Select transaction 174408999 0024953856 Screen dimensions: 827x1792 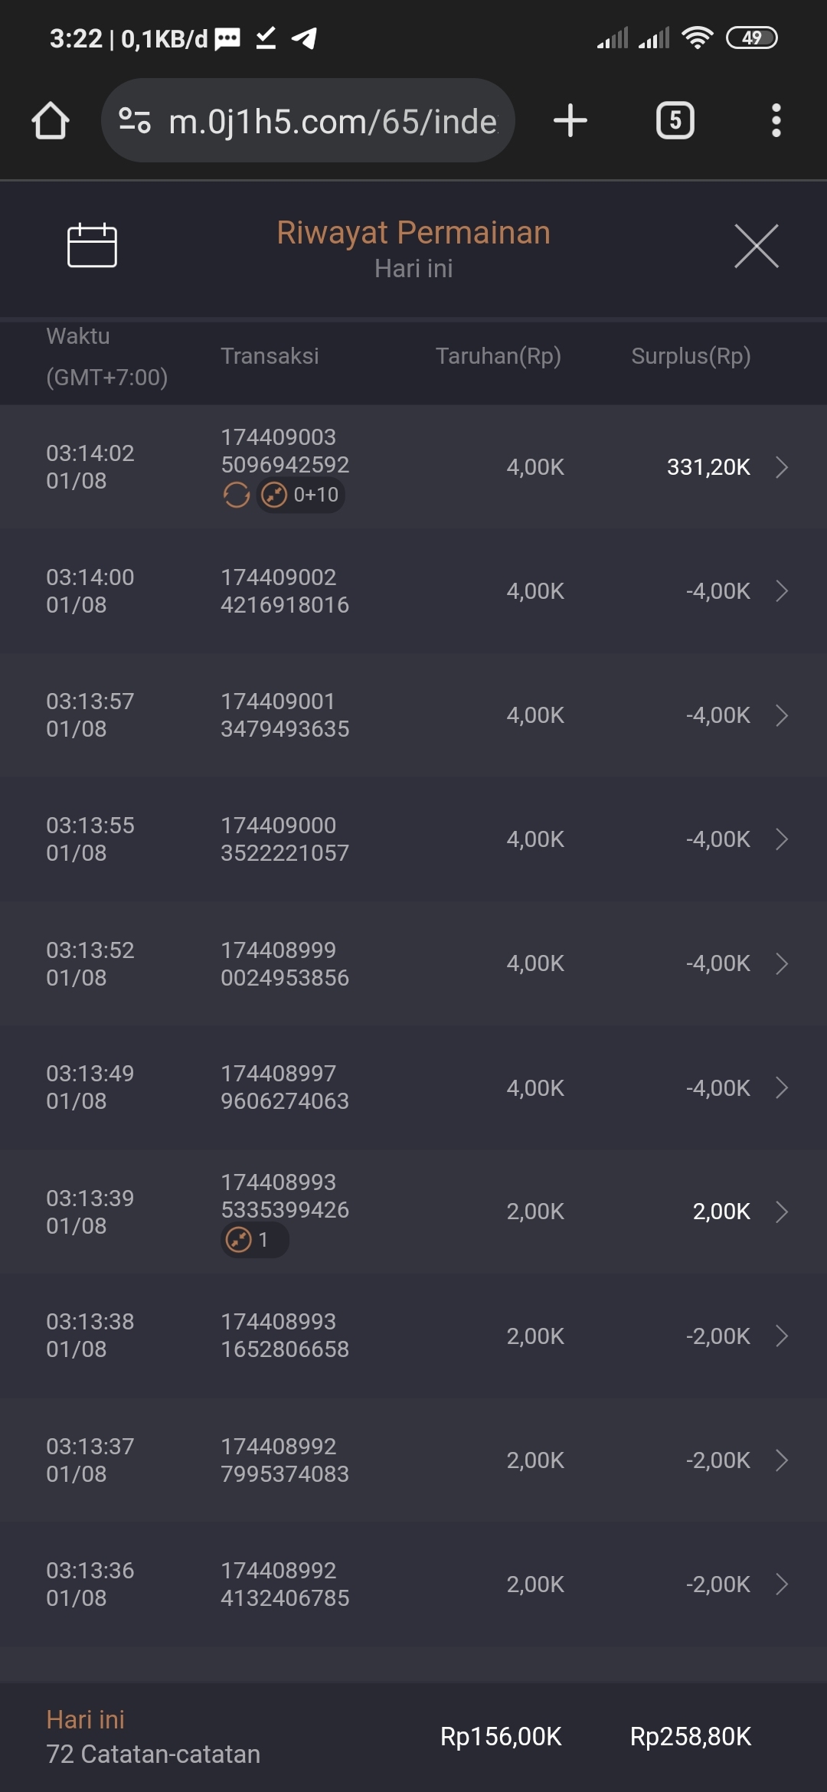pos(285,963)
